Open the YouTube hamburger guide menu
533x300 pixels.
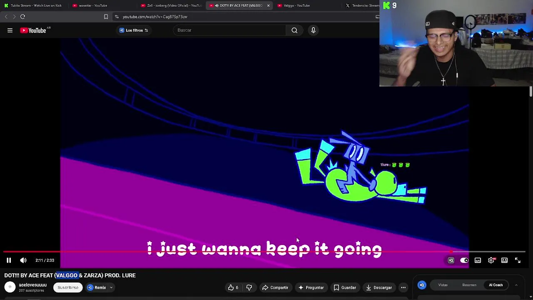10,30
